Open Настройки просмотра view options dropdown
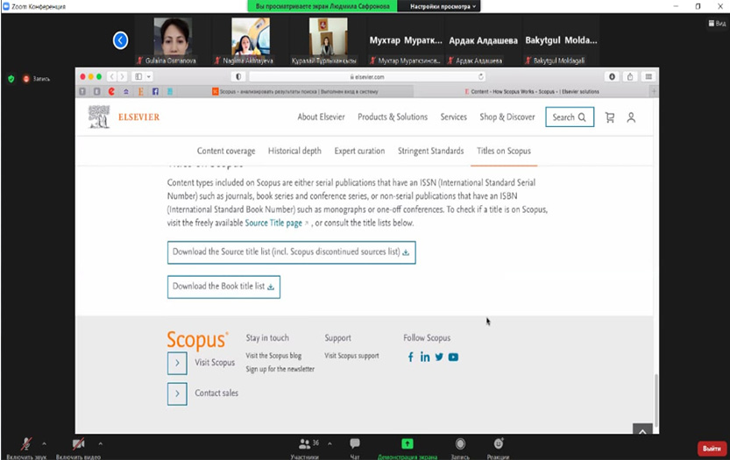Viewport: 730px width, 460px height. click(x=443, y=6)
